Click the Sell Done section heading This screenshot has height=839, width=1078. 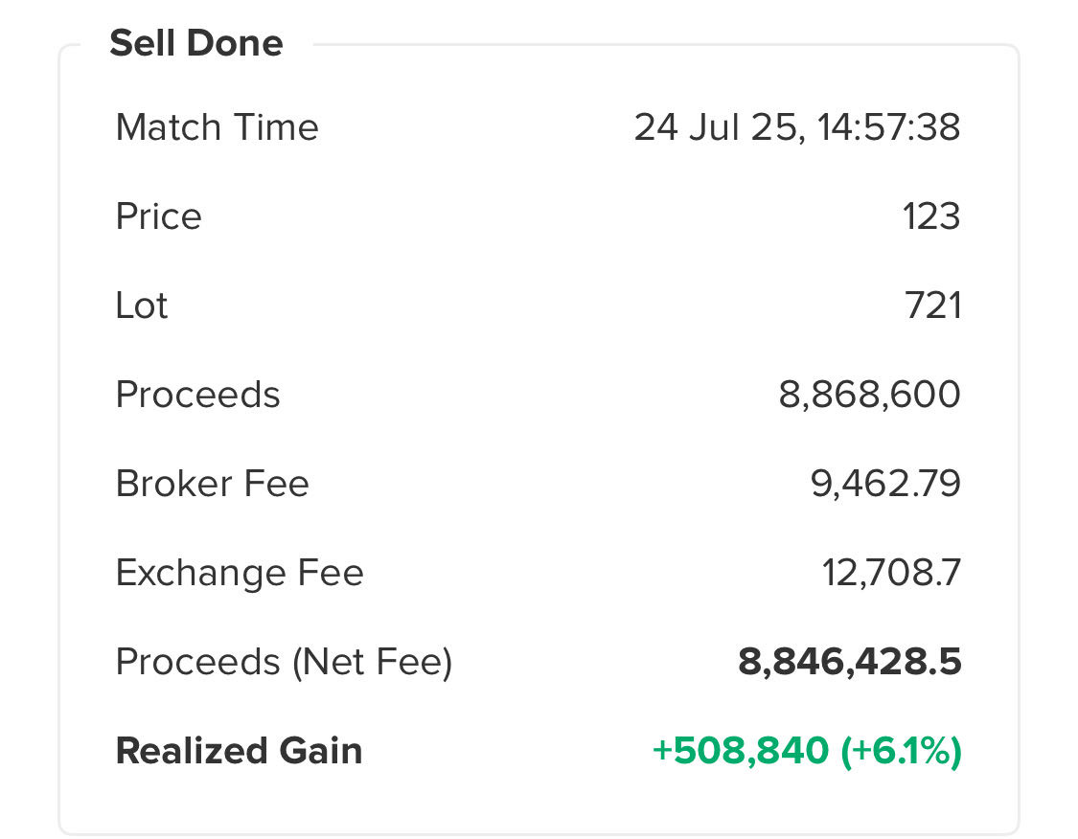pyautogui.click(x=195, y=43)
